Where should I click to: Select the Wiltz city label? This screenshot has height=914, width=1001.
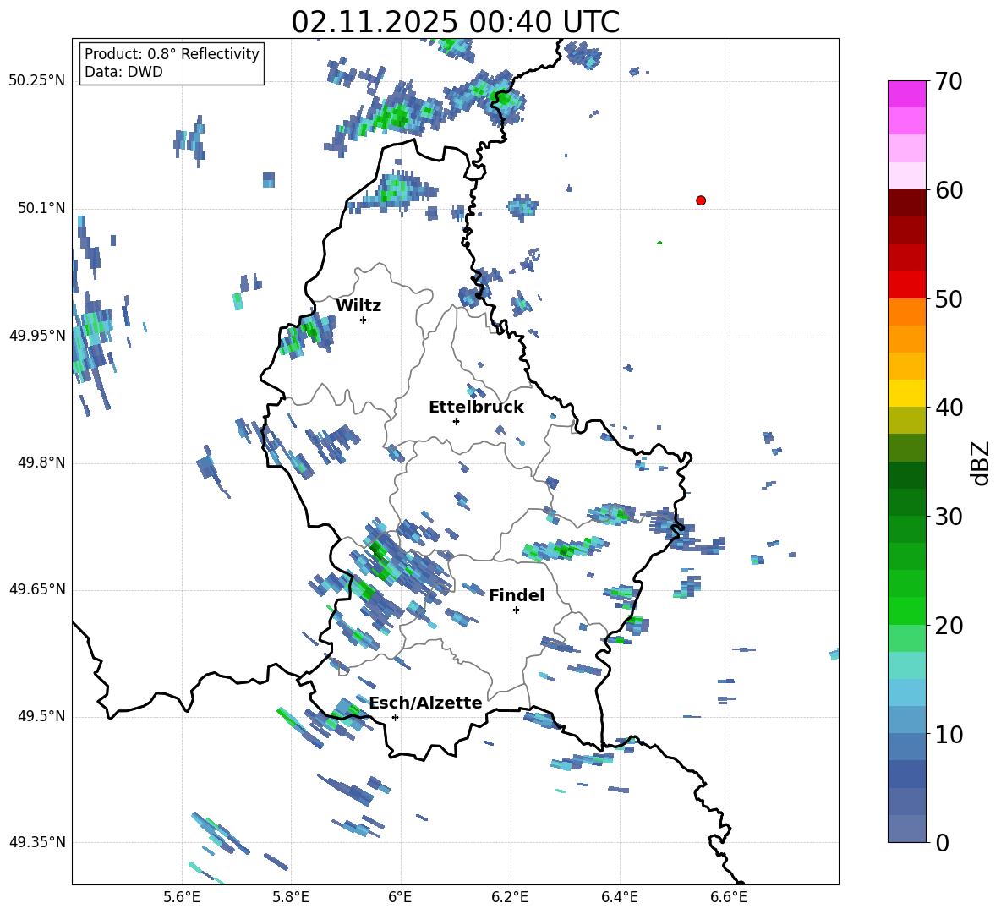pos(358,306)
